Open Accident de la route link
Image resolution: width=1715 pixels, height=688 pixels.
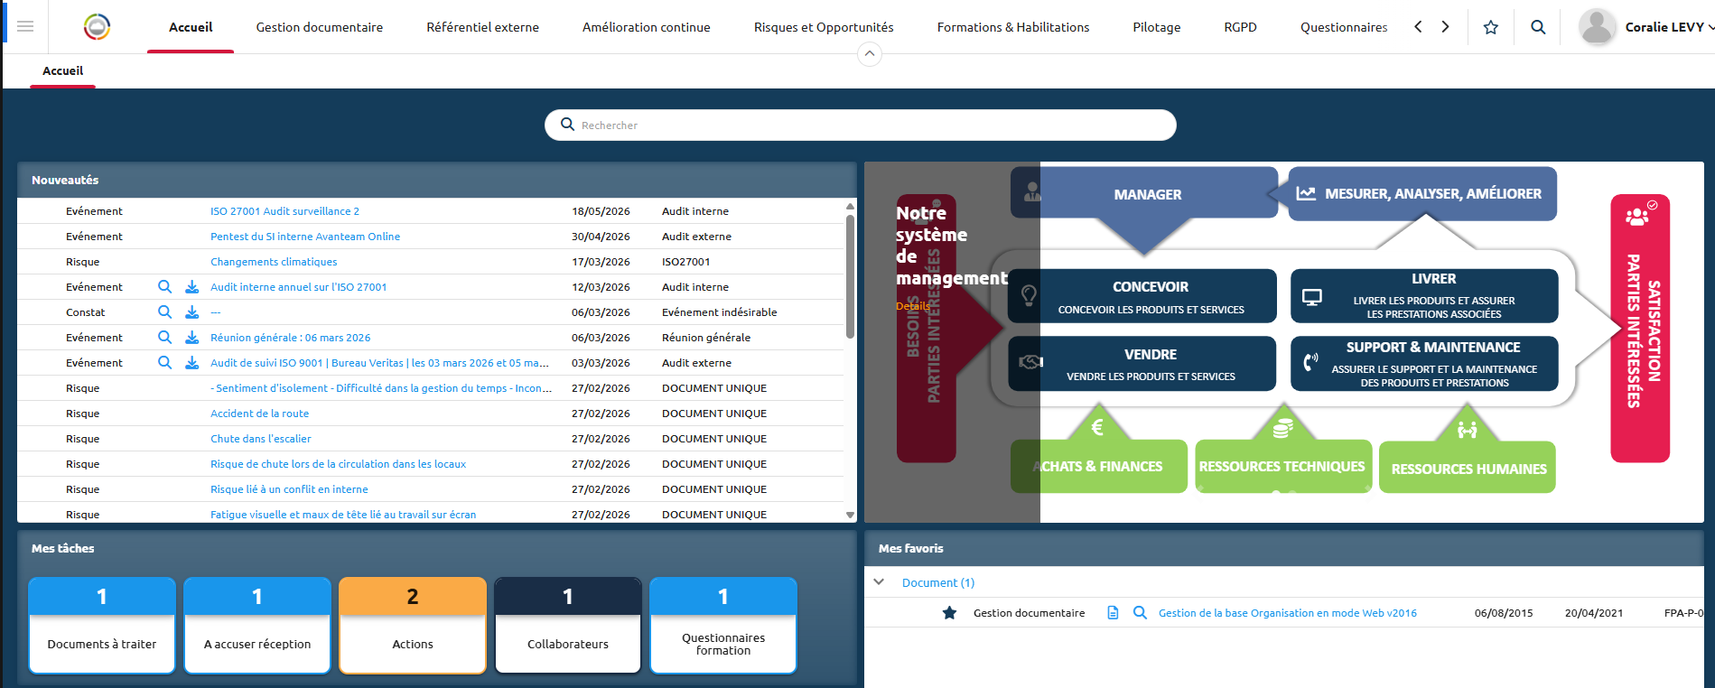click(259, 413)
